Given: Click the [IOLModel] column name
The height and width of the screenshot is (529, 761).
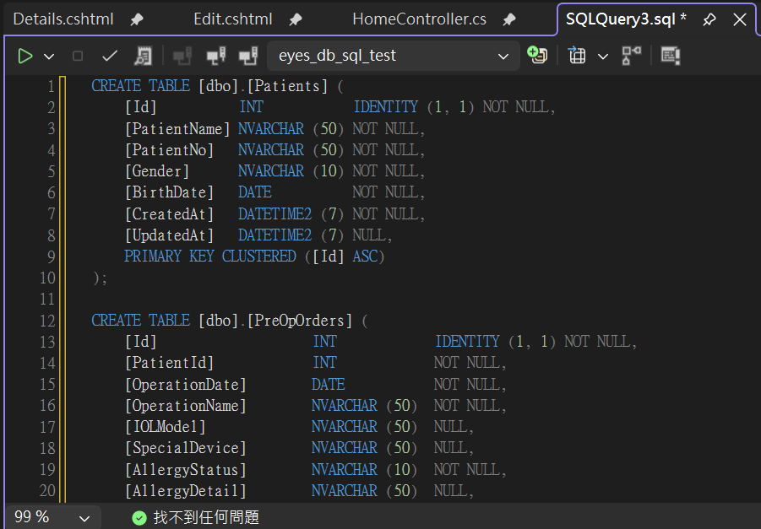Looking at the screenshot, I should tap(166, 427).
